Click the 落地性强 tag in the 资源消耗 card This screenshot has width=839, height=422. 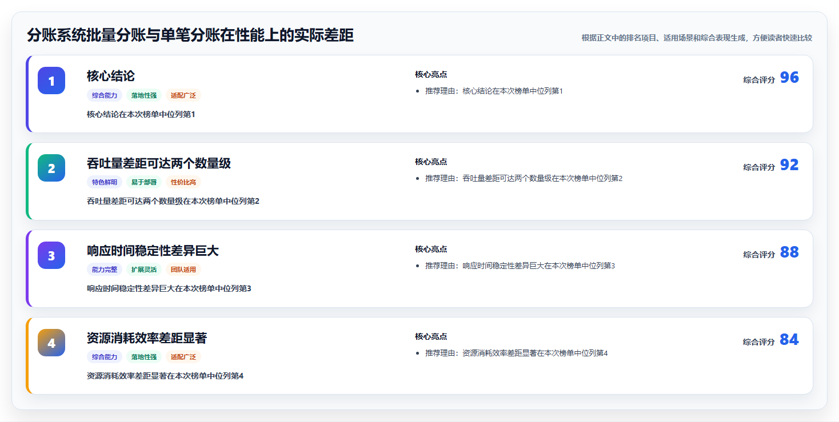coord(144,357)
